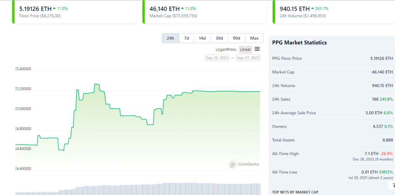Viewport: 395px width, 195px height.
Task: Click the Top NFTs by Market Cap heading
Action: coord(295,192)
